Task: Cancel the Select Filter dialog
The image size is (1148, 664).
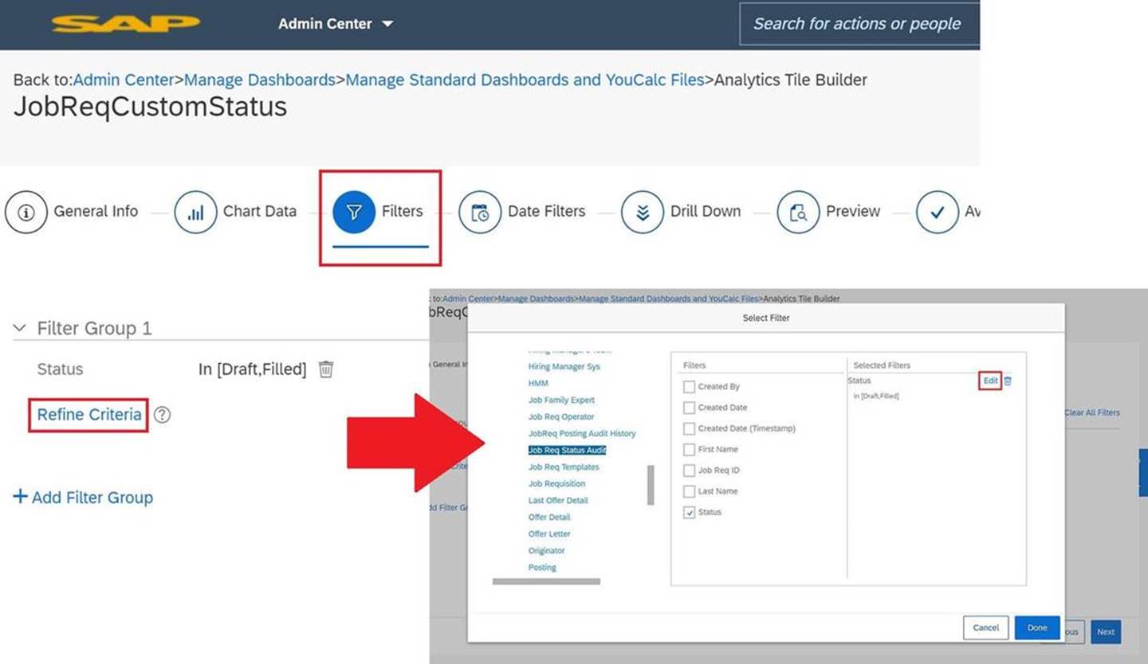Action: [x=986, y=627]
